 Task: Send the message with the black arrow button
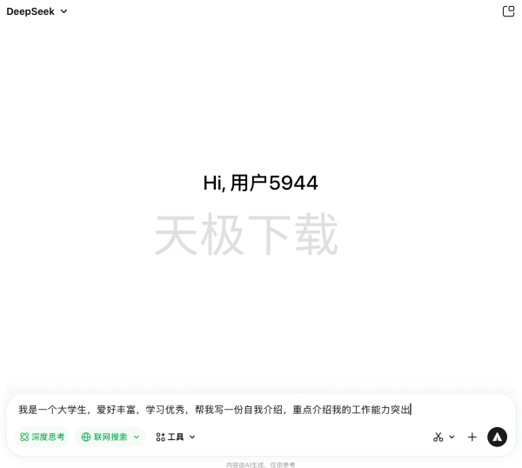pos(497,437)
